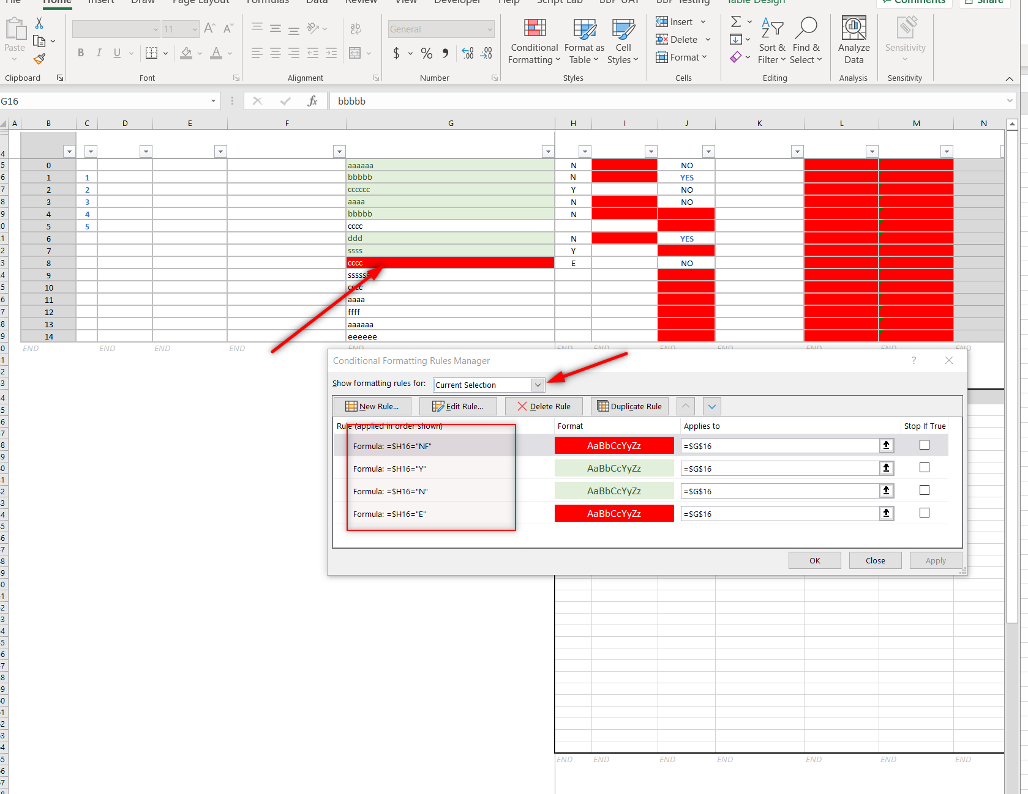This screenshot has width=1028, height=794.
Task: Check Stop If True on the last rule
Action: (924, 513)
